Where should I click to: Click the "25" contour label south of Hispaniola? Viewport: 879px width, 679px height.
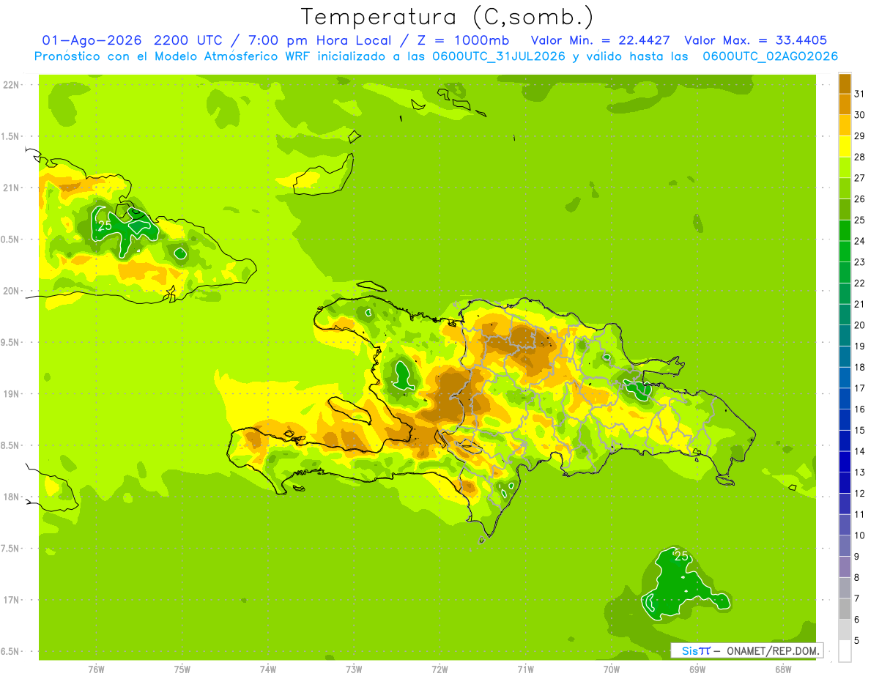(681, 556)
